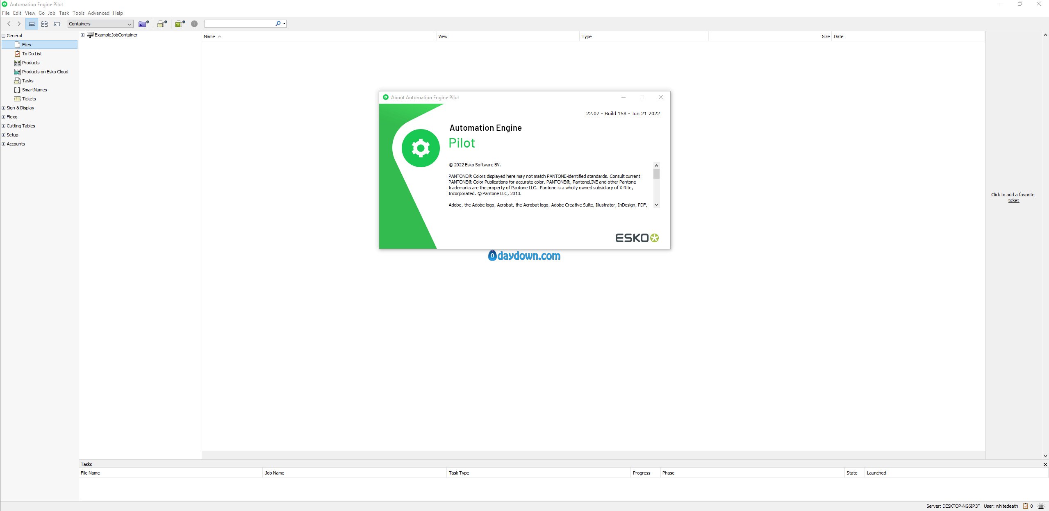Screen dimensions: 1049x511
Task: Click the new ticket icon with plus
Action: pos(162,24)
